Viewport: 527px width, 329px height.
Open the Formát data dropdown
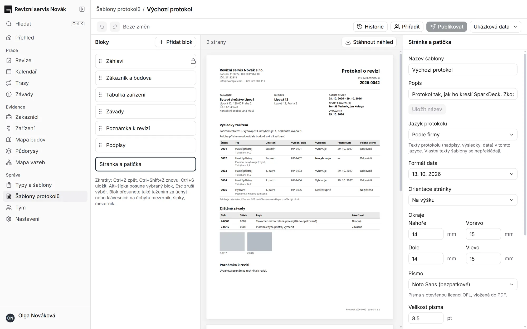463,174
